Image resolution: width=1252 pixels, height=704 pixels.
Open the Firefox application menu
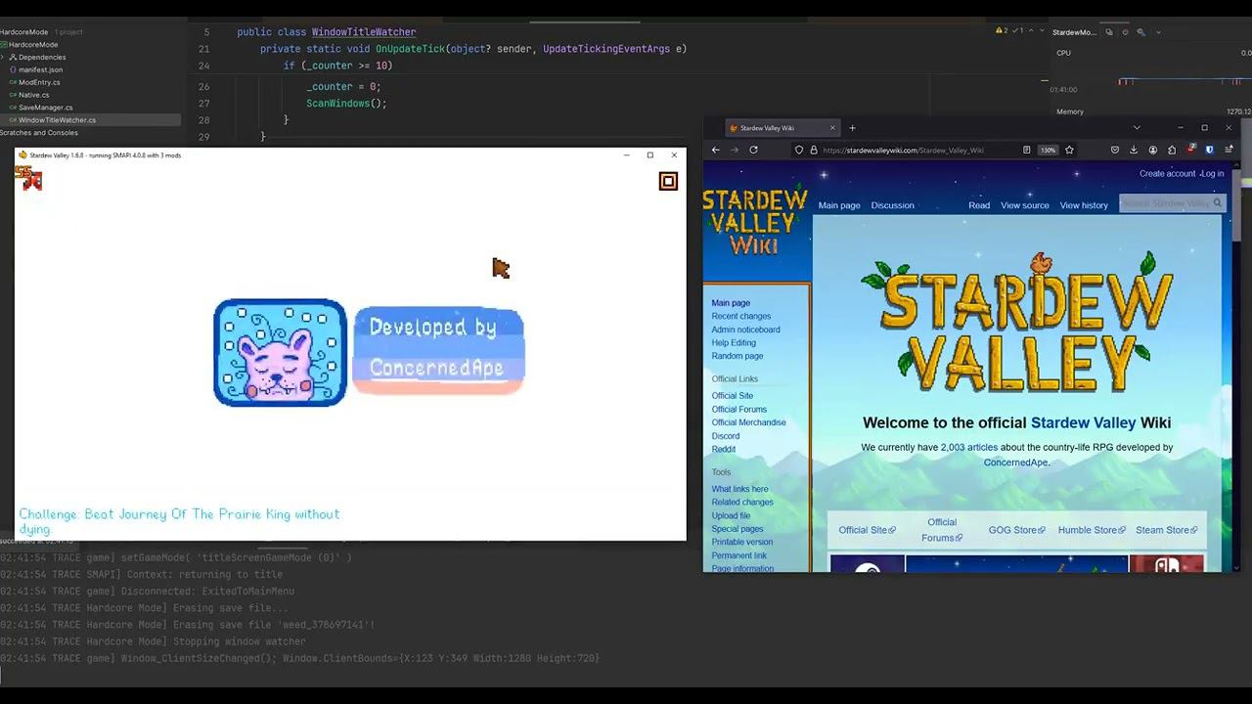pos(1229,150)
